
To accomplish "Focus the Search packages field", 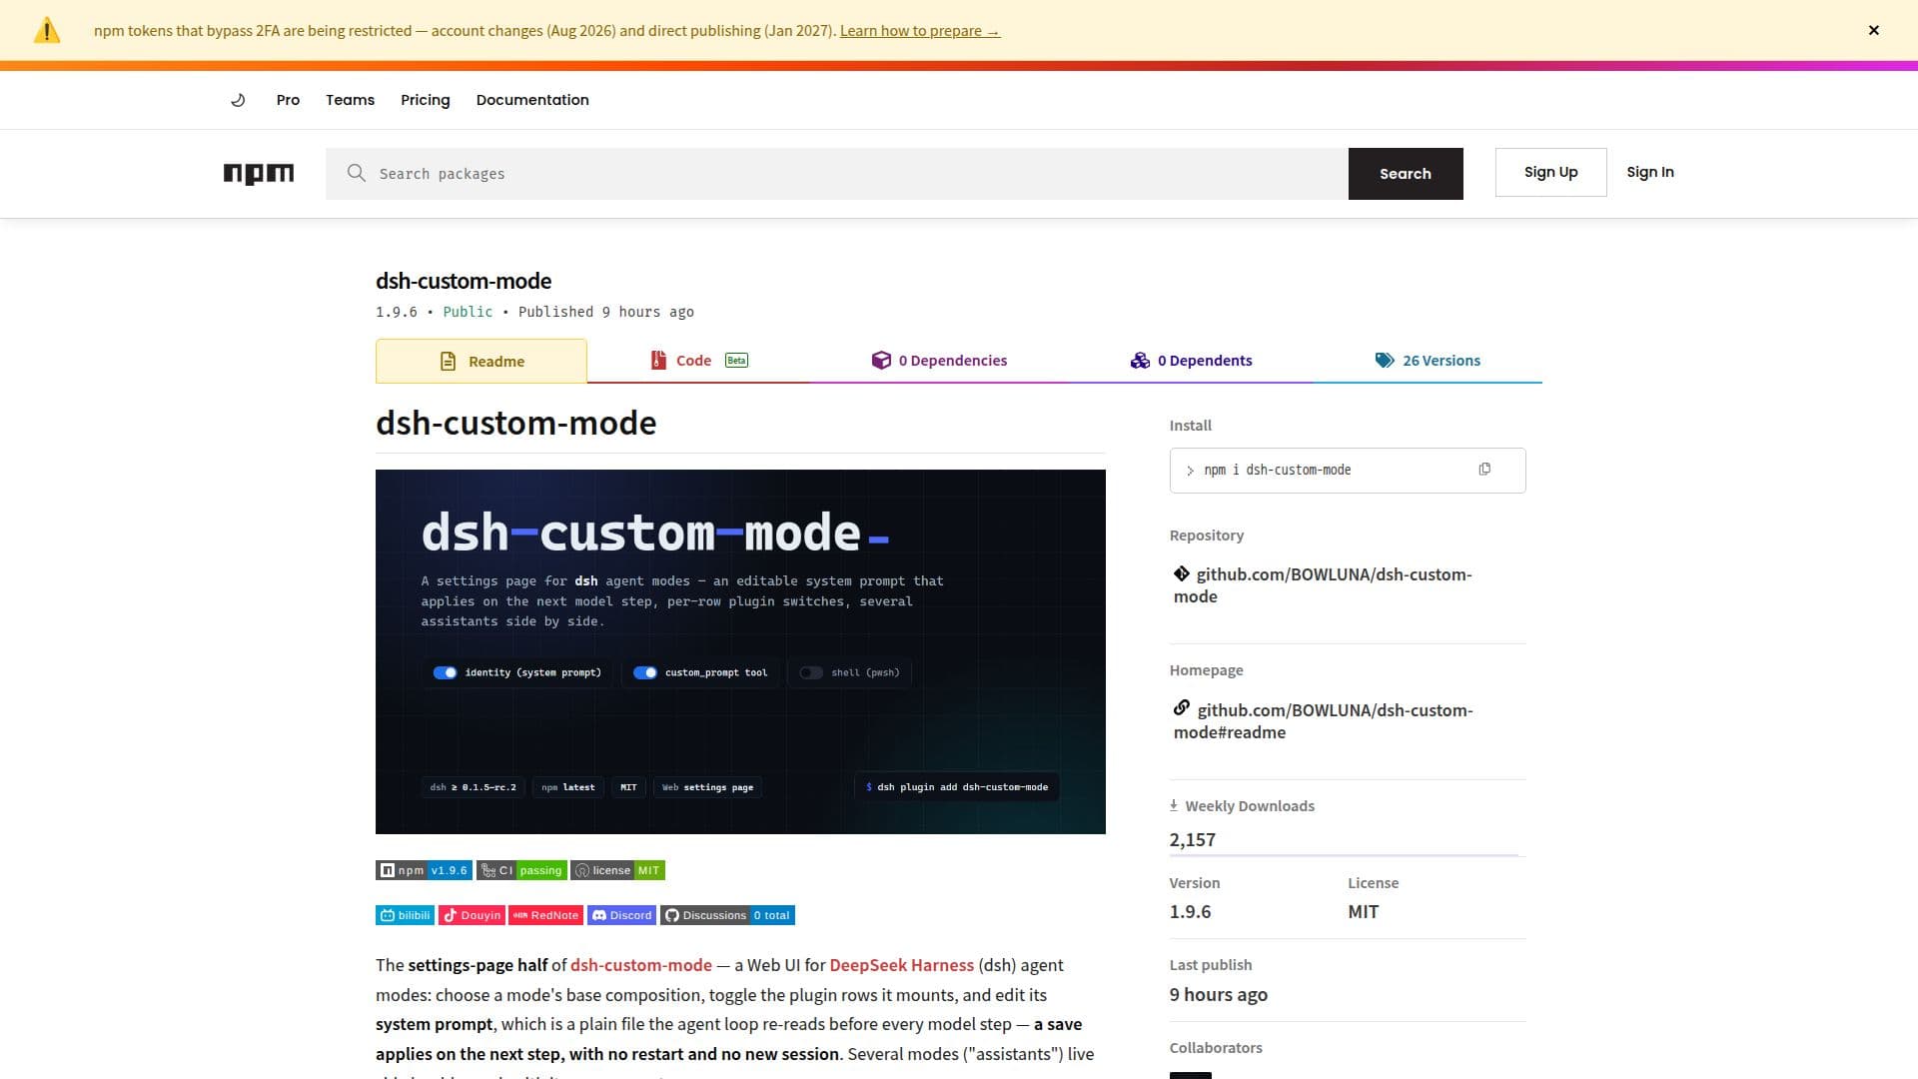I will pyautogui.click(x=837, y=174).
